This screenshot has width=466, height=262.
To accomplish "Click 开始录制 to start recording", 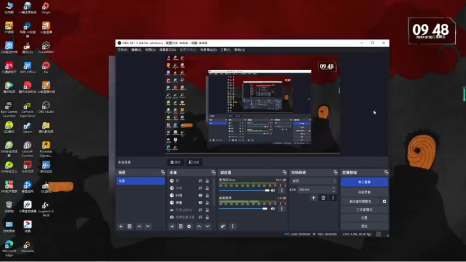I will tap(365, 192).
